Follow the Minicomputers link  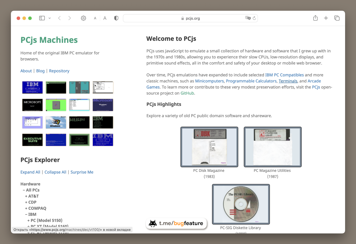[x=209, y=81]
